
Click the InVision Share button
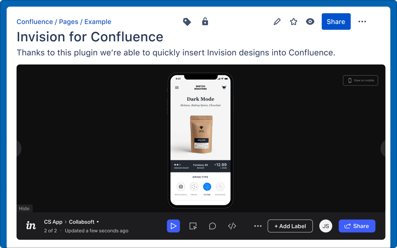click(x=357, y=226)
